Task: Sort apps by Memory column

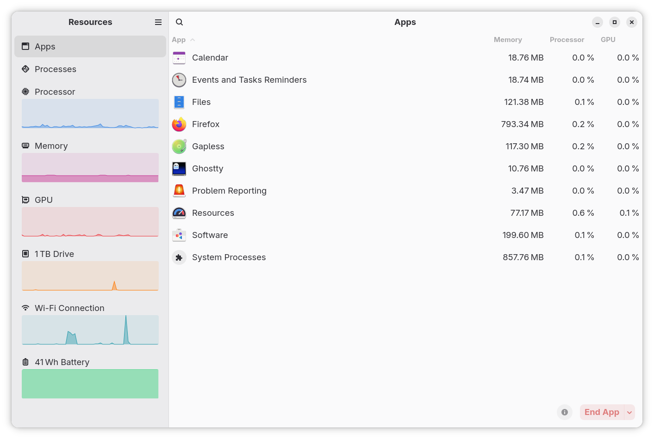Action: tap(508, 40)
